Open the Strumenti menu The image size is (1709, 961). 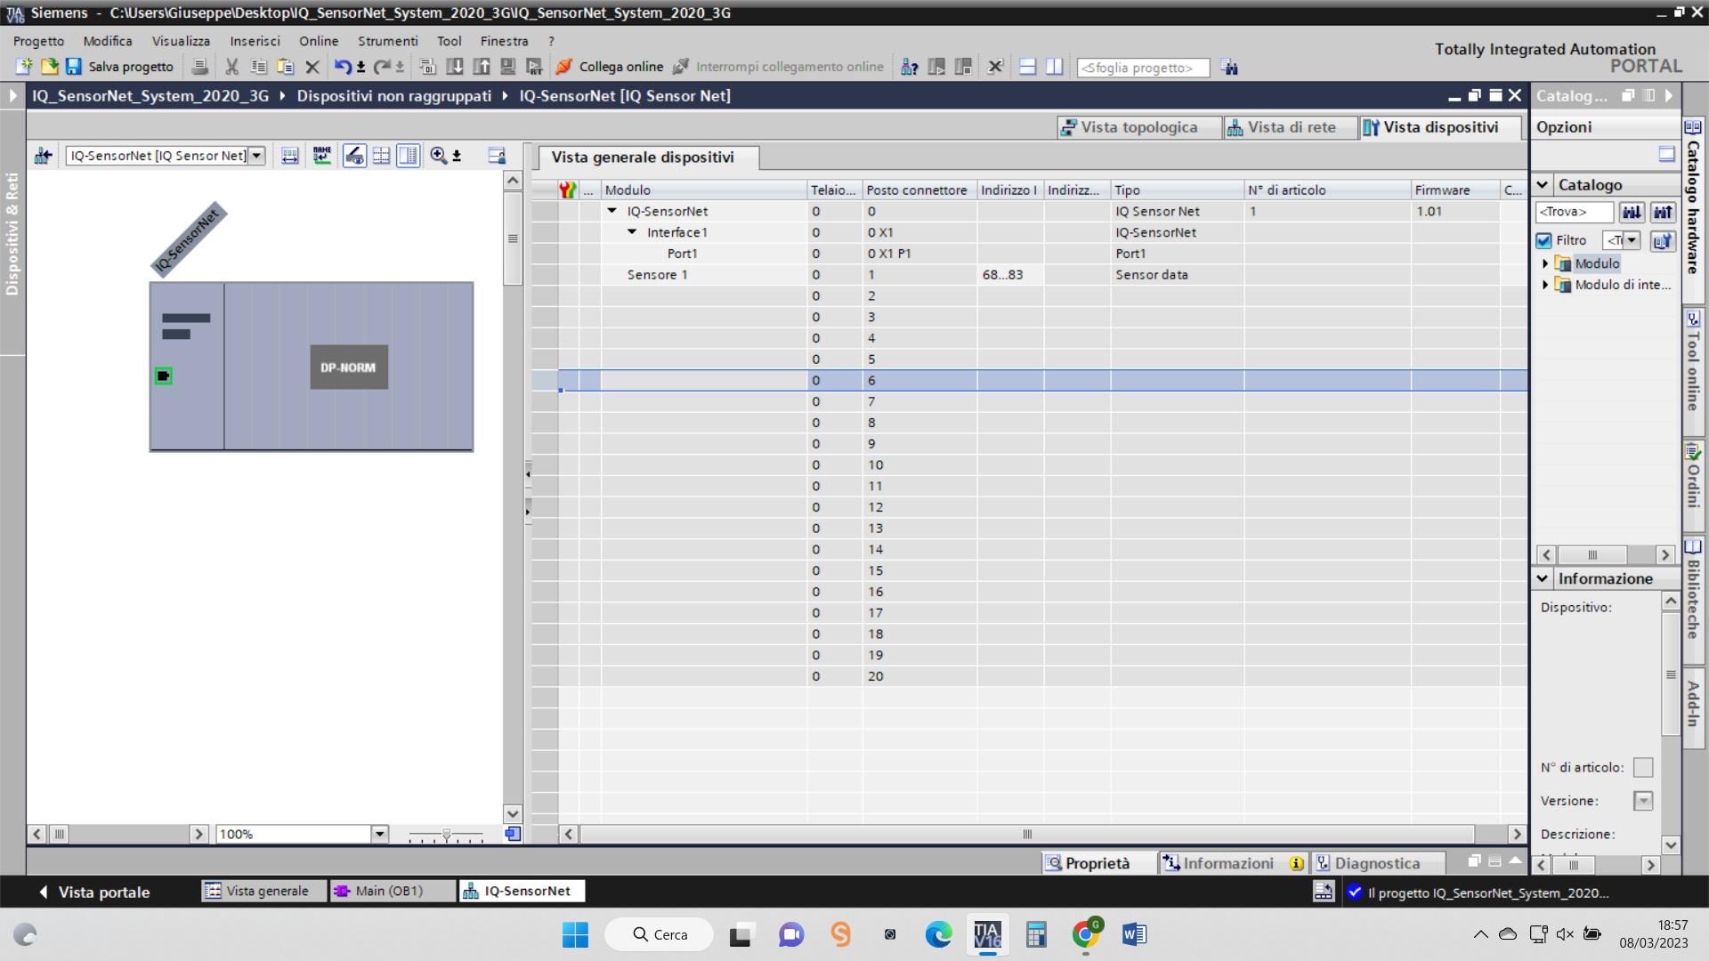387,41
